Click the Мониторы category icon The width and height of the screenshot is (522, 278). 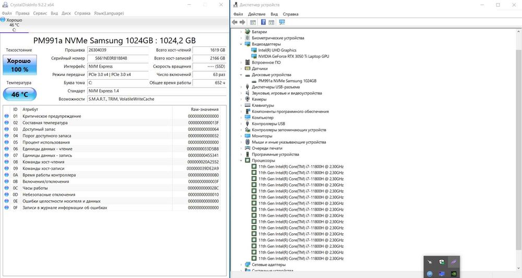247,136
